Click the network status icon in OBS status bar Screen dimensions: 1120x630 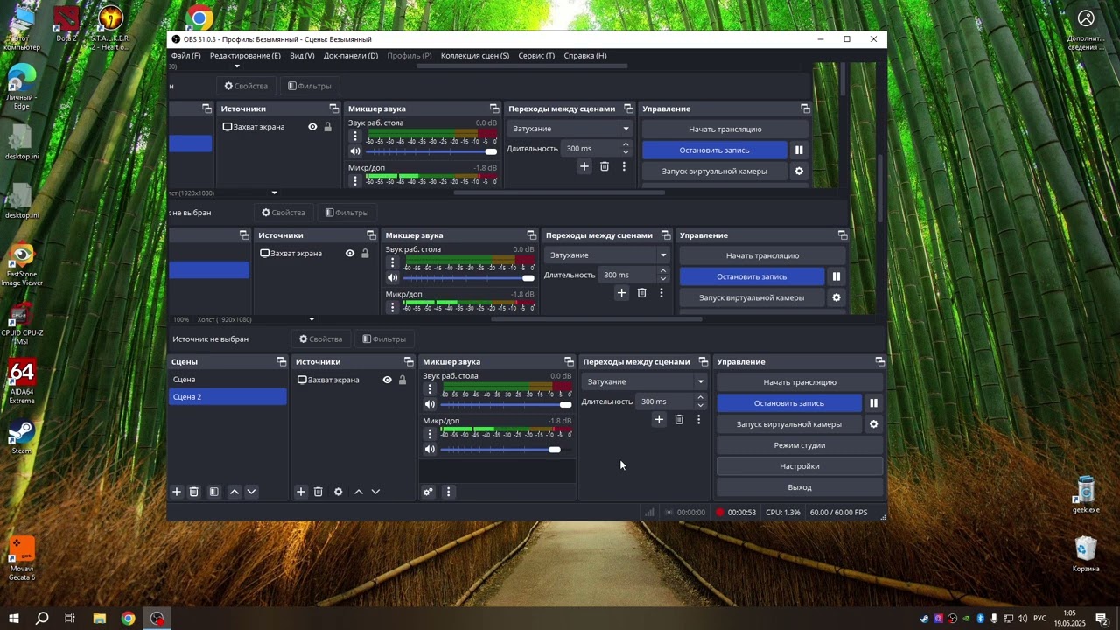pyautogui.click(x=649, y=513)
